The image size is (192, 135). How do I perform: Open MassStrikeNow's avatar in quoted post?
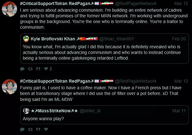[26, 111]
